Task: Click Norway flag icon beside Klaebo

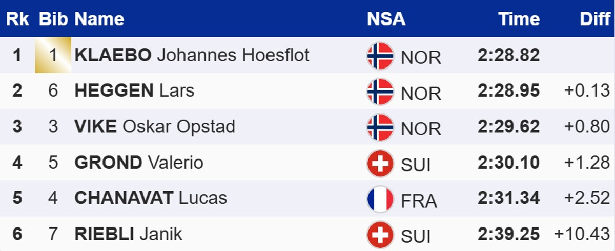Action: pos(380,56)
